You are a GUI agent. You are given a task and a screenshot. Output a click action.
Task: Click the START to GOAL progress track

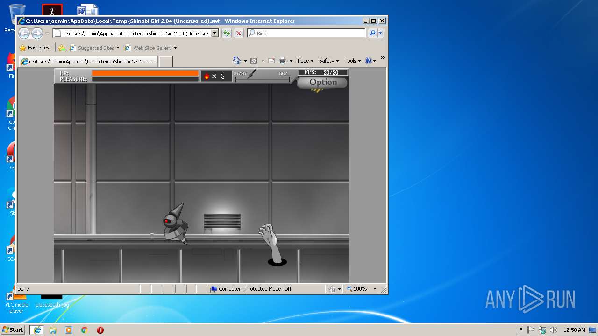[x=262, y=80]
